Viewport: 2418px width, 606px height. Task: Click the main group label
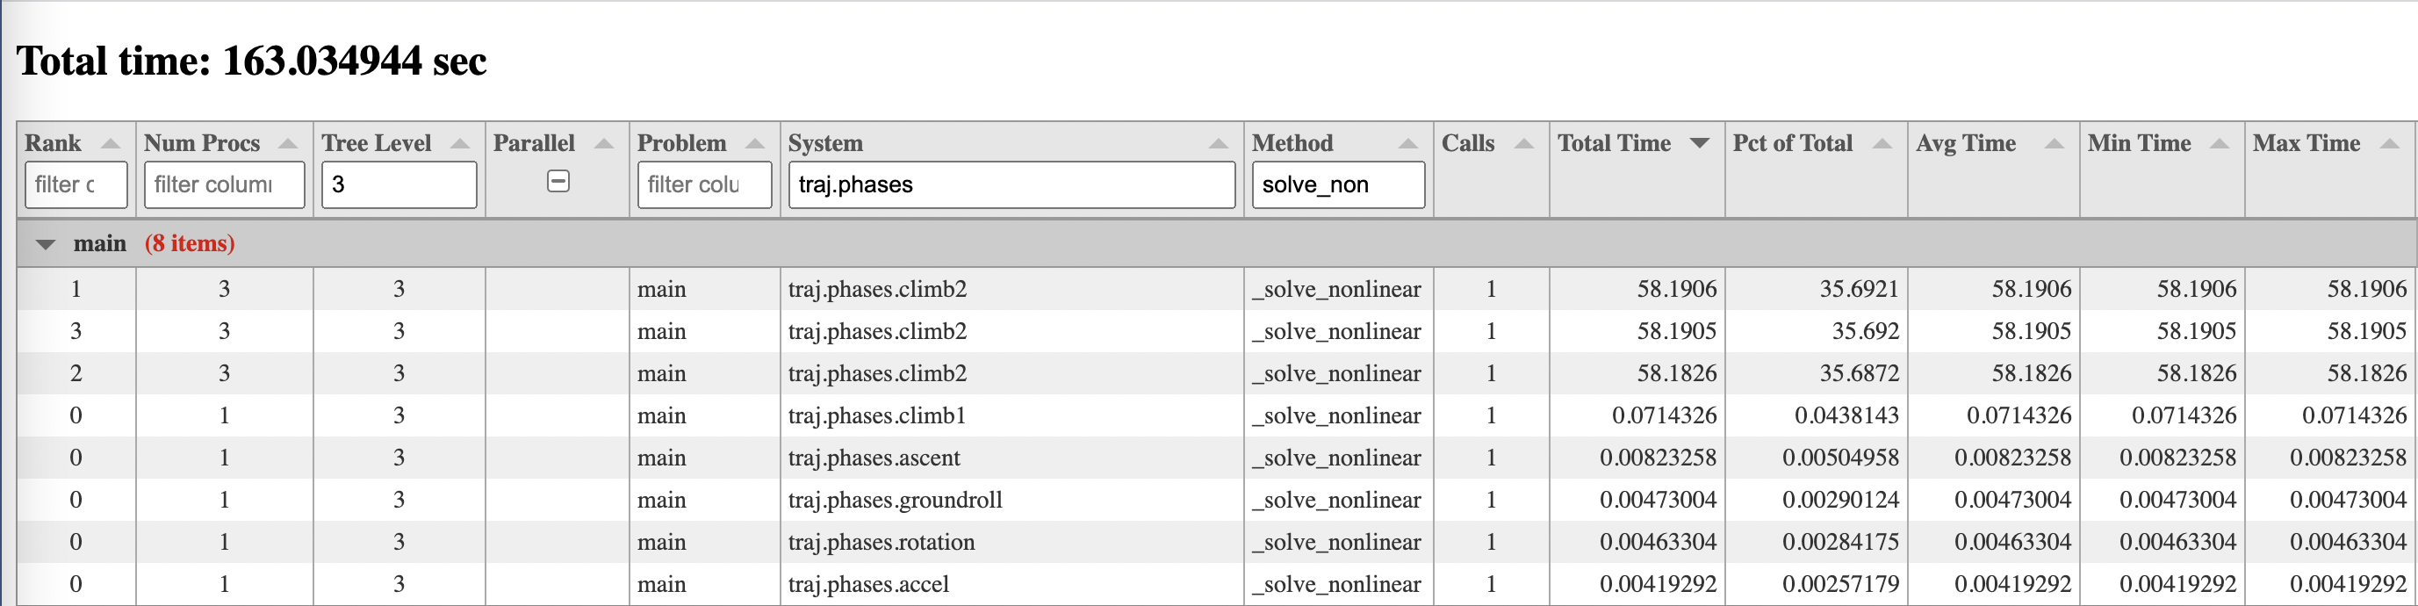[x=99, y=244]
